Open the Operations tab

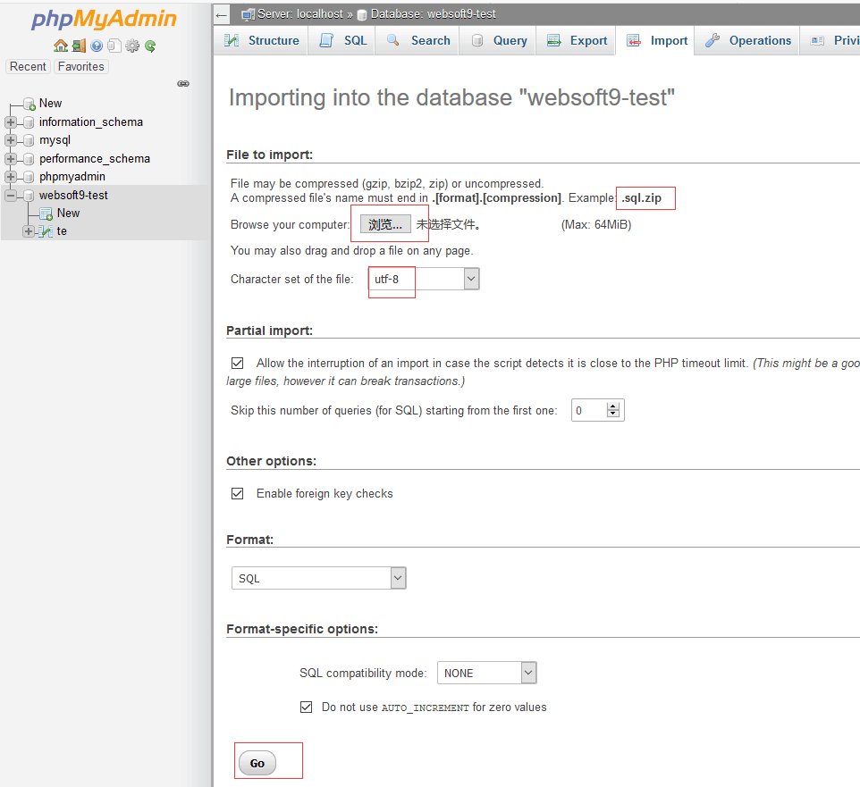747,40
